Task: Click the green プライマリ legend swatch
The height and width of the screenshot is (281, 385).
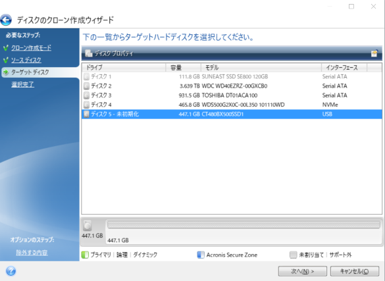Action: coord(85,255)
